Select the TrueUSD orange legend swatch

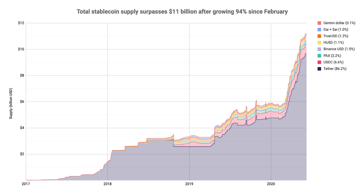coord(319,36)
